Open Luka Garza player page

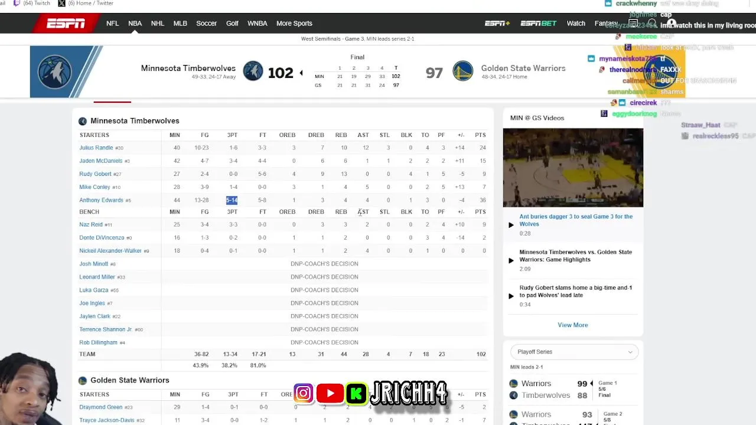tap(93, 290)
